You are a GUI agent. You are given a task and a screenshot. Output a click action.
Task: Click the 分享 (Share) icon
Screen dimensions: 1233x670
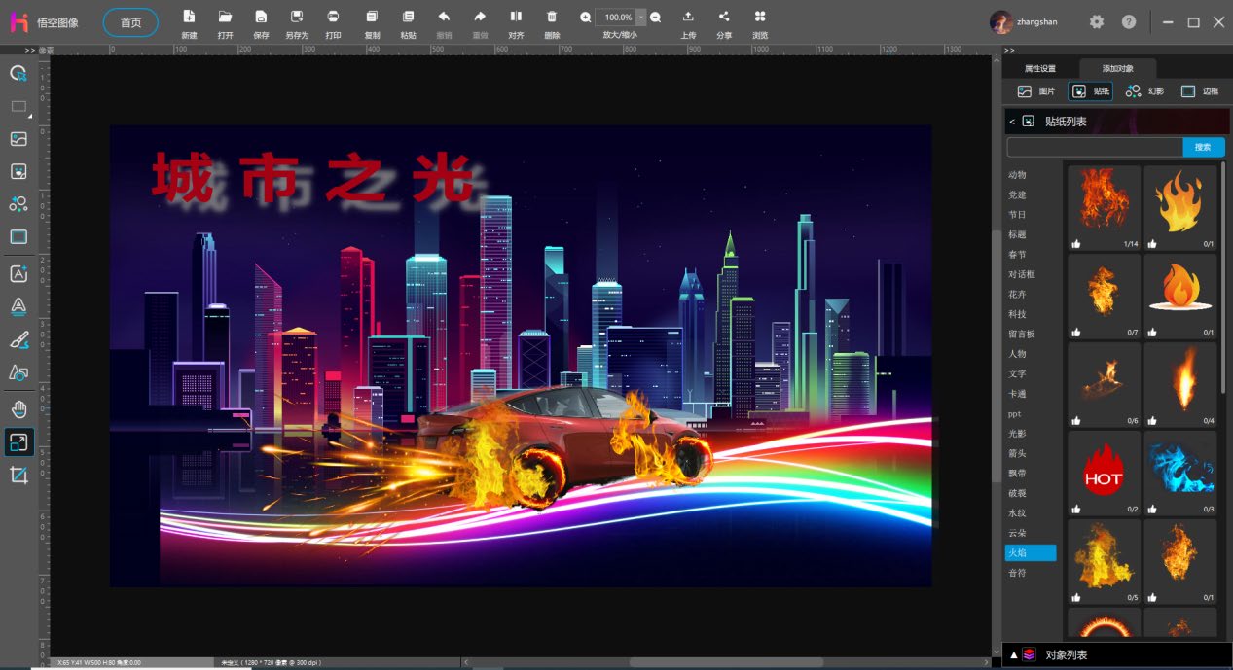(x=724, y=18)
